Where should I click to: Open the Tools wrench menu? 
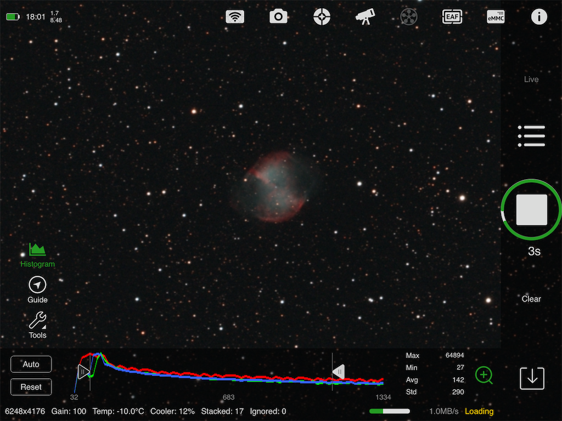coord(38,325)
